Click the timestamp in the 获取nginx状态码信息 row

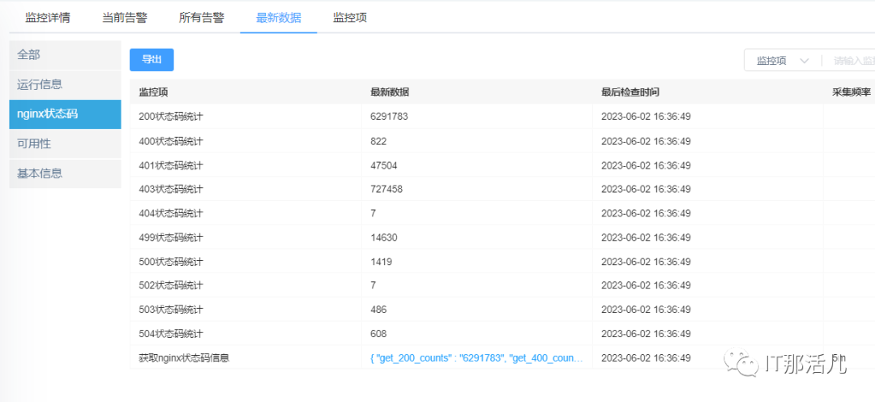pos(646,358)
